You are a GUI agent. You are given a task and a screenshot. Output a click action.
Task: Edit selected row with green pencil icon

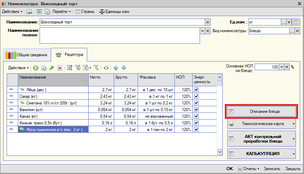[x=51, y=68]
